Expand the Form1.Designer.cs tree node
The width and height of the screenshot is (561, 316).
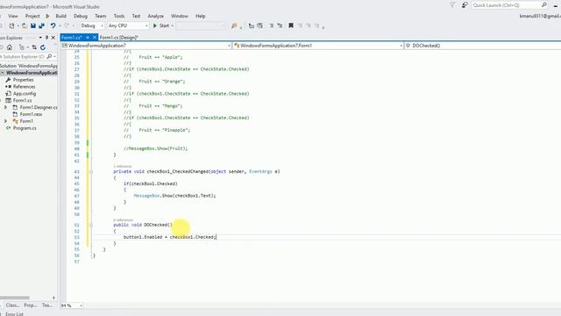[x=6, y=107]
